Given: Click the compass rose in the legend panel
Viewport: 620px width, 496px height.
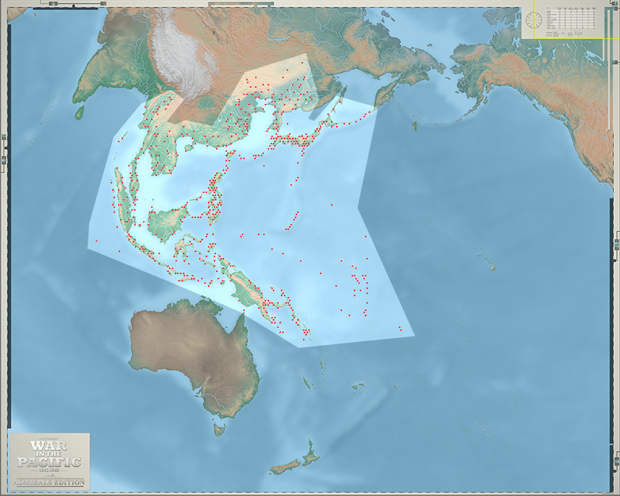Looking at the screenshot, I should (x=534, y=20).
